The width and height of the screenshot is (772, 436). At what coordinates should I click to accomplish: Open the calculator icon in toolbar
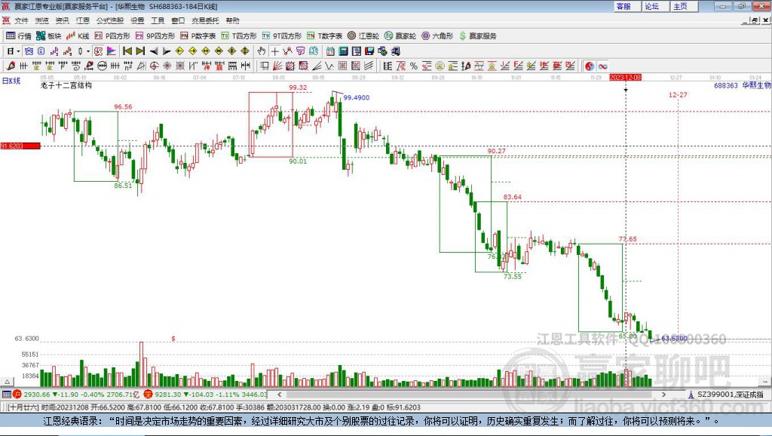tap(344, 51)
